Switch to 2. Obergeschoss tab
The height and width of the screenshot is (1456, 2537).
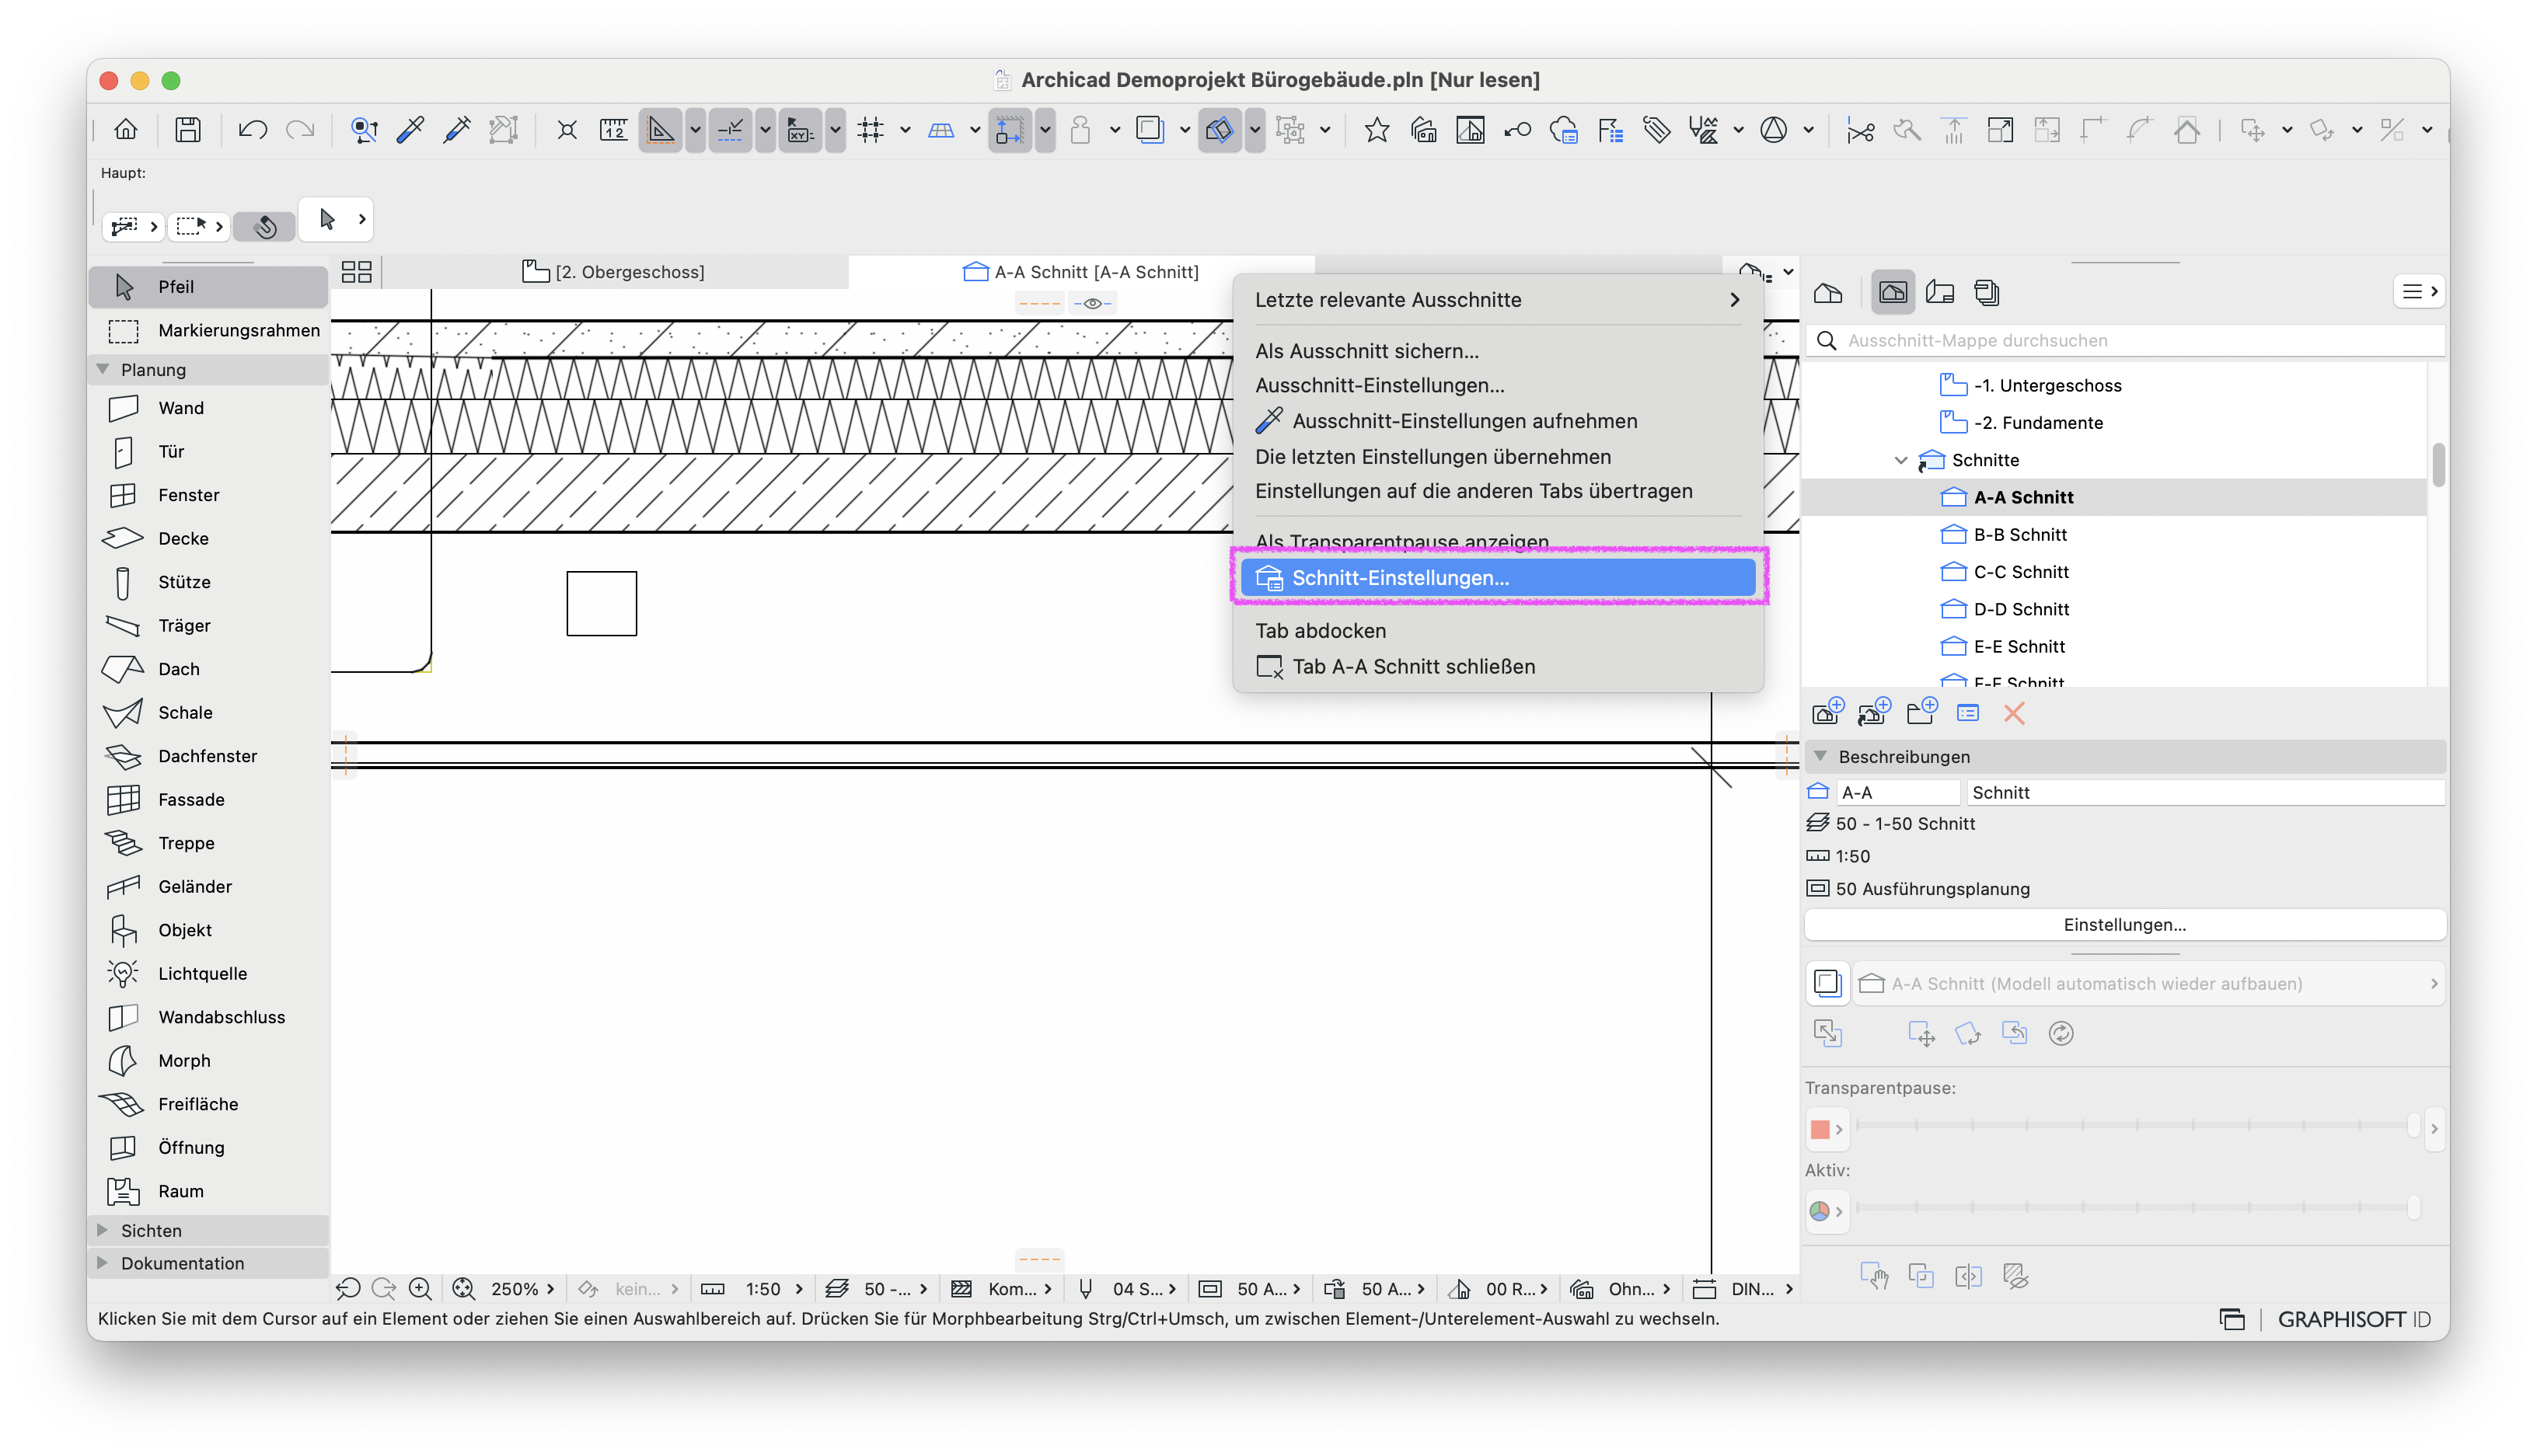point(614,272)
